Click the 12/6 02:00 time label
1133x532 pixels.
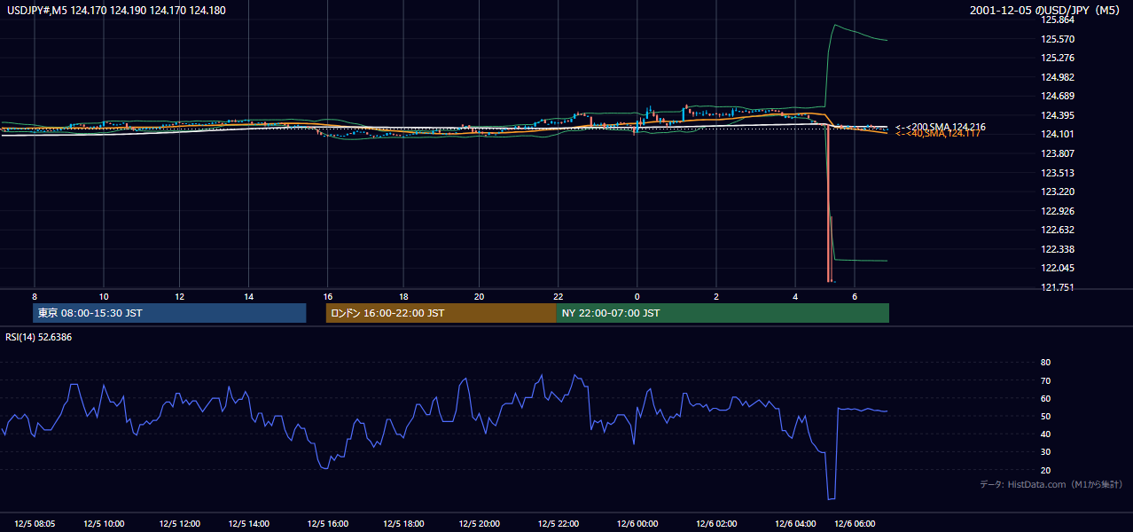coord(715,523)
